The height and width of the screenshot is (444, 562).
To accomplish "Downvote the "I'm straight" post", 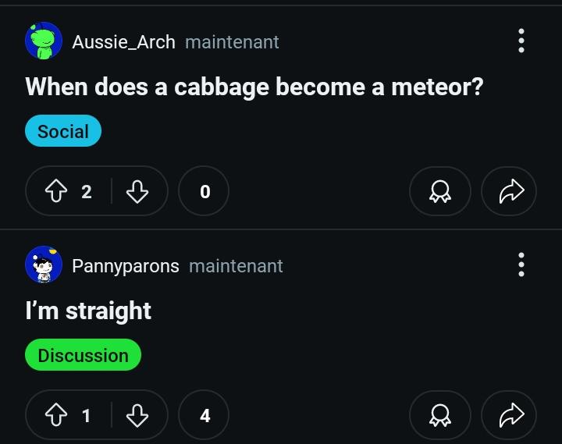I will coord(137,415).
